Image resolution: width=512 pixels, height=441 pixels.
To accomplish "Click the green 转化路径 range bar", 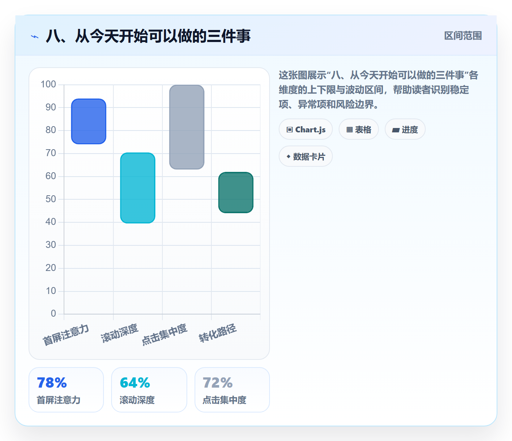I will point(236,192).
